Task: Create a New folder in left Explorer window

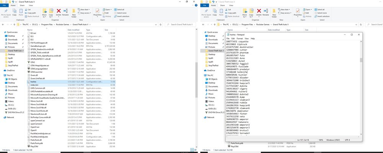Action: pos(74,13)
